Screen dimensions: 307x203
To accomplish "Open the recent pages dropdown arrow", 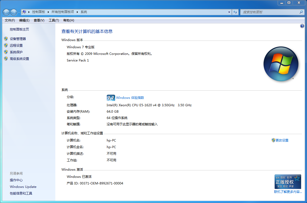I will 19,12.
